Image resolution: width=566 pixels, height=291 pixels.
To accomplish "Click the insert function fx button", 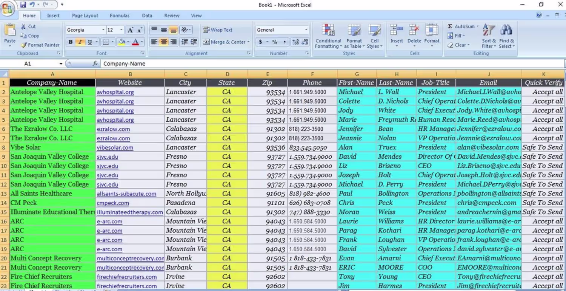I will [x=95, y=63].
